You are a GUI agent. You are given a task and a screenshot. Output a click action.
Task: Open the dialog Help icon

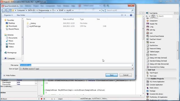coord(131,15)
